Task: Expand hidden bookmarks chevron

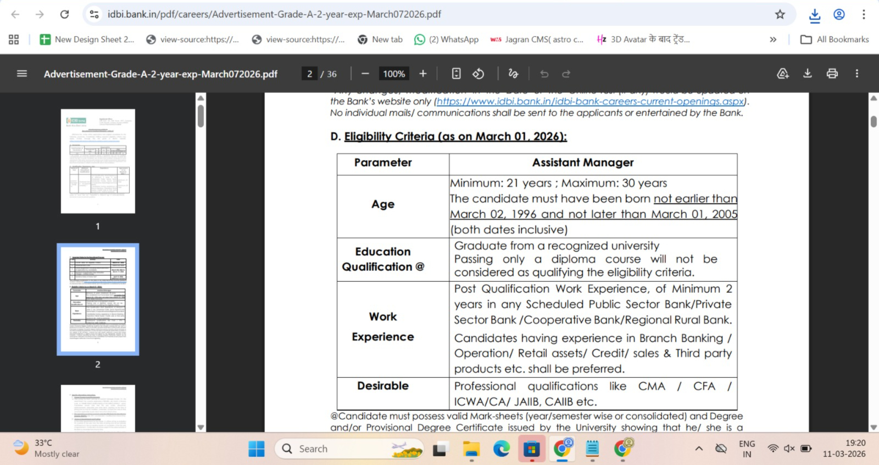Action: click(x=773, y=40)
